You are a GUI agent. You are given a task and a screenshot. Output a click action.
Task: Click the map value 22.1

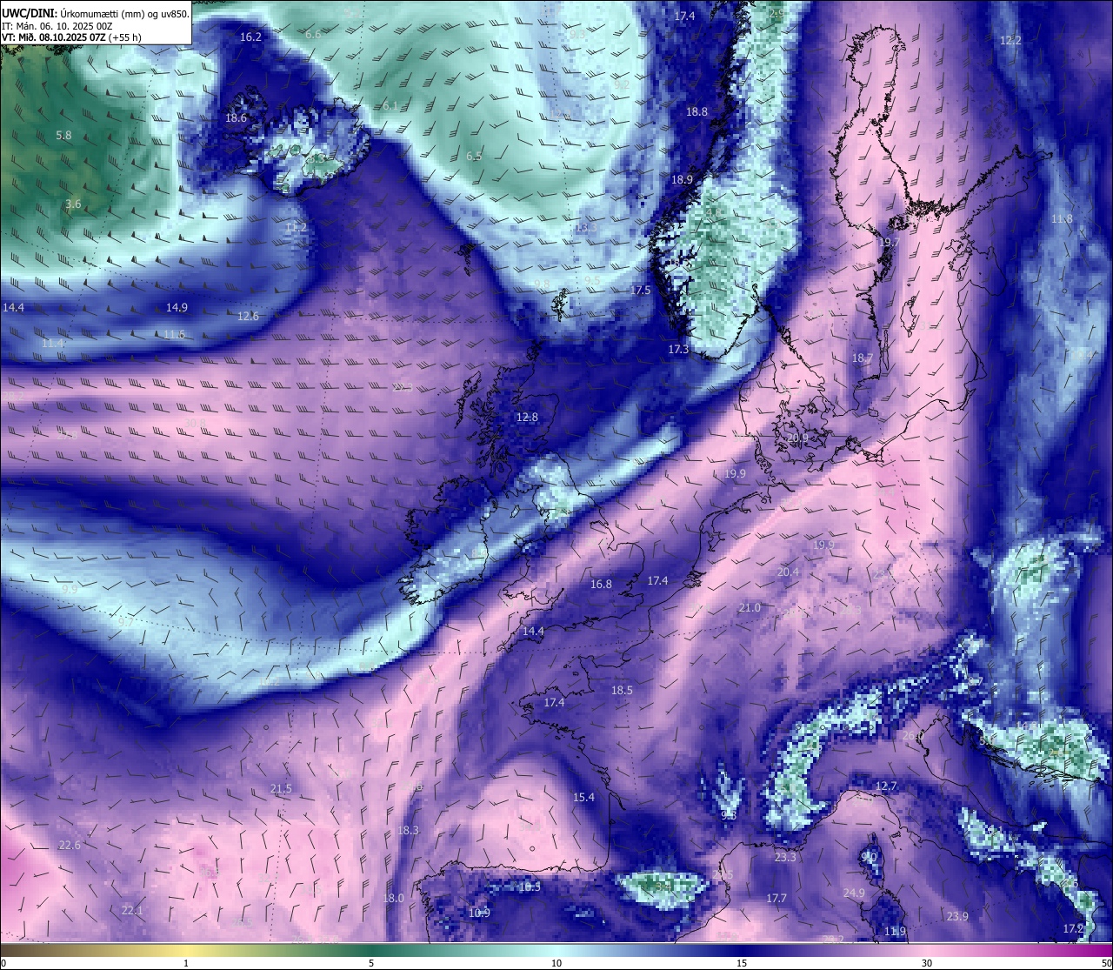coord(132,910)
